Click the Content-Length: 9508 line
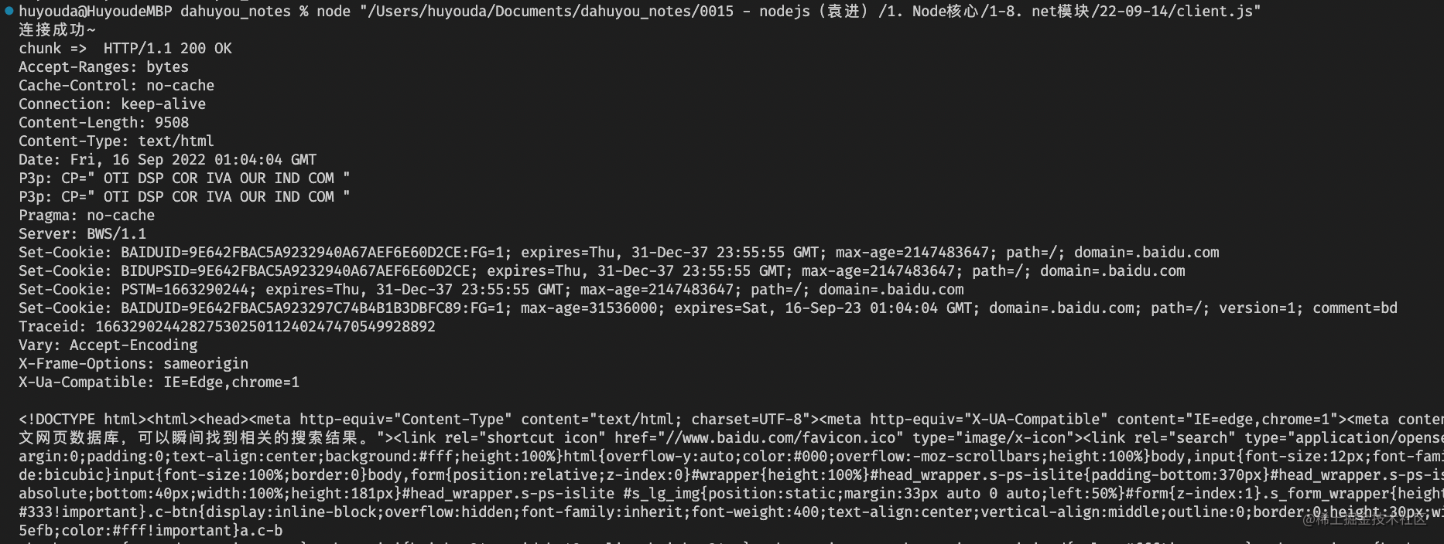 coord(104,123)
